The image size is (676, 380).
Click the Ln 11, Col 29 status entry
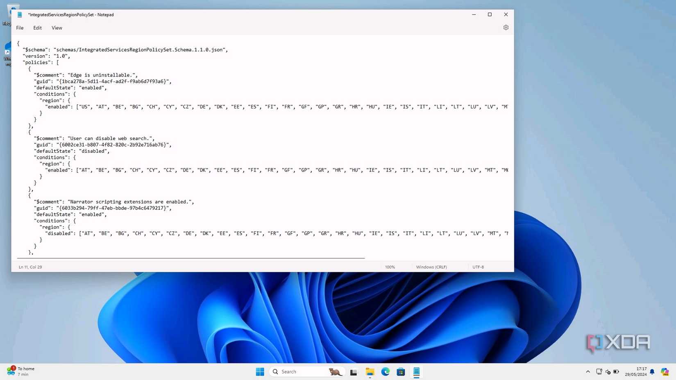pyautogui.click(x=30, y=267)
